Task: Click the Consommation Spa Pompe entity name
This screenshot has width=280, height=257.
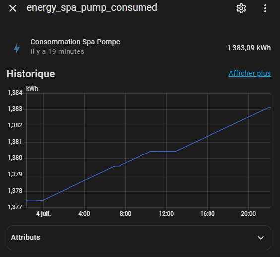Action: [75, 42]
